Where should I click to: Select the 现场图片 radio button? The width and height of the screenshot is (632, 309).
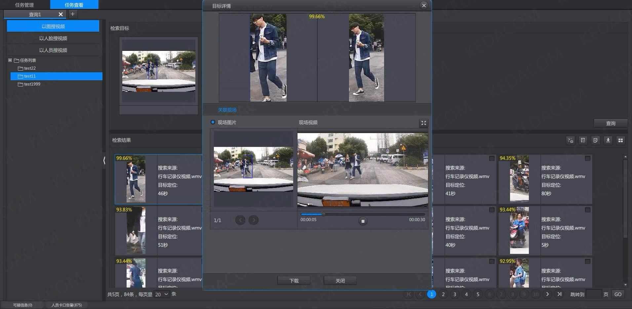pyautogui.click(x=213, y=122)
